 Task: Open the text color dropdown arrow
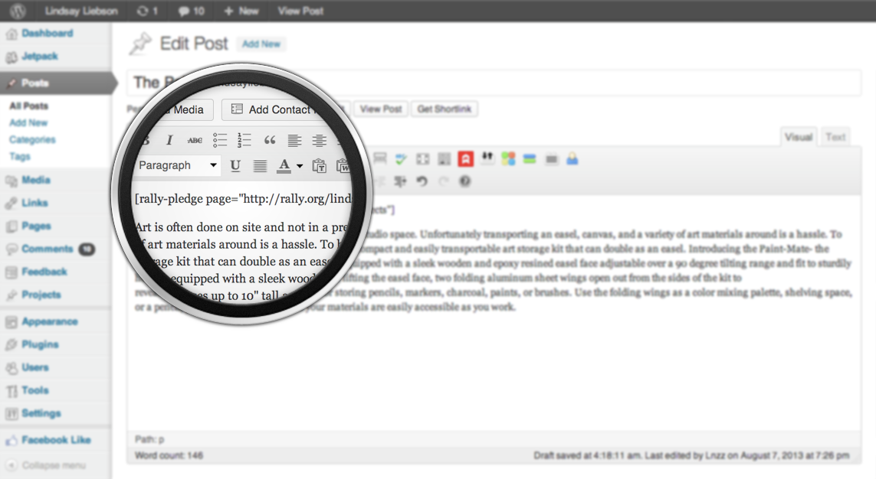click(300, 165)
